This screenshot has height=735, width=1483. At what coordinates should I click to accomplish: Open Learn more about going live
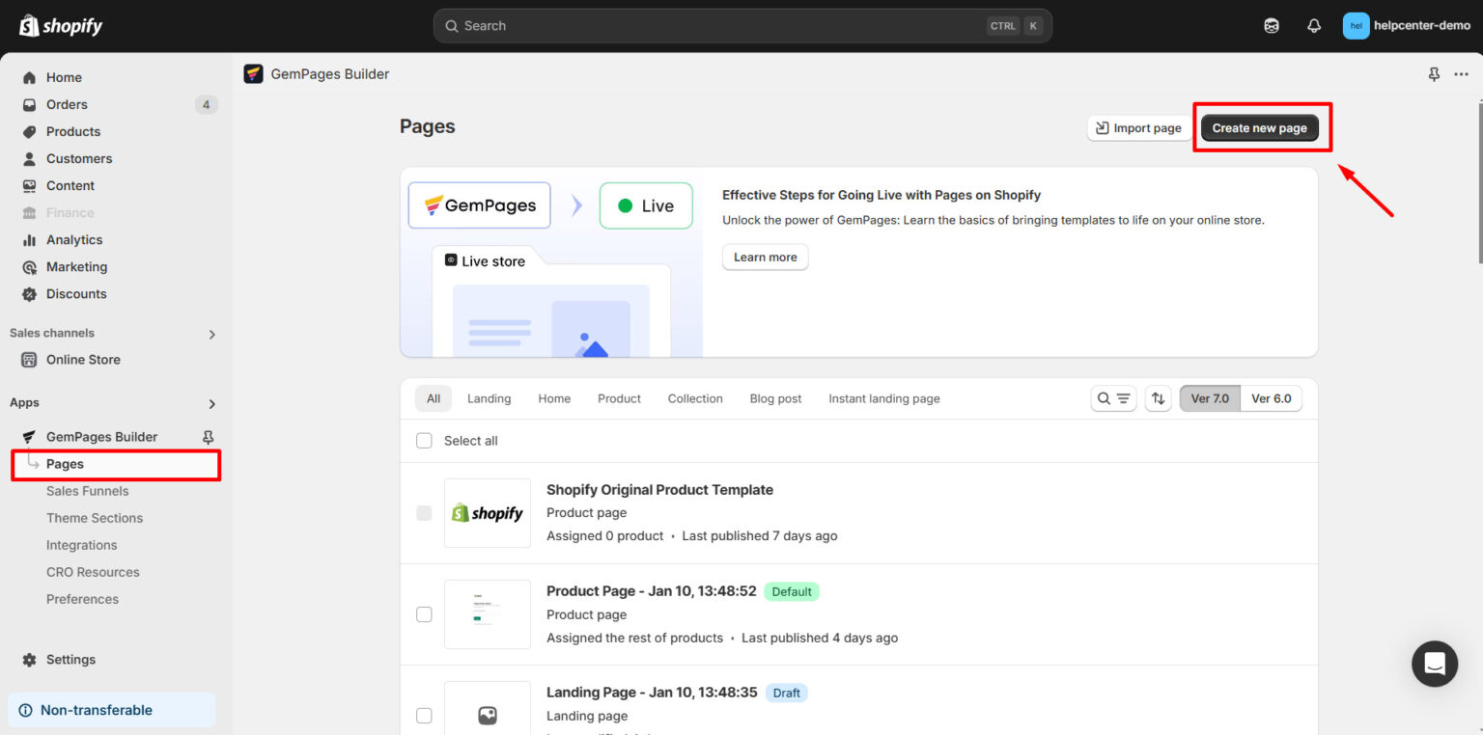click(x=765, y=257)
